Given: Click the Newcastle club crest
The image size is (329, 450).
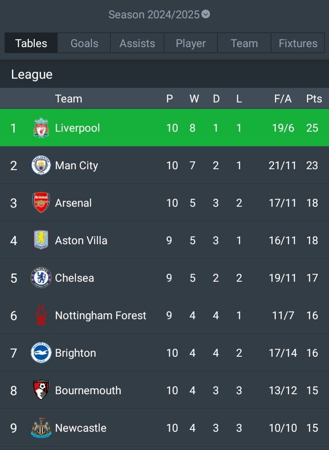Looking at the screenshot, I should (41, 428).
